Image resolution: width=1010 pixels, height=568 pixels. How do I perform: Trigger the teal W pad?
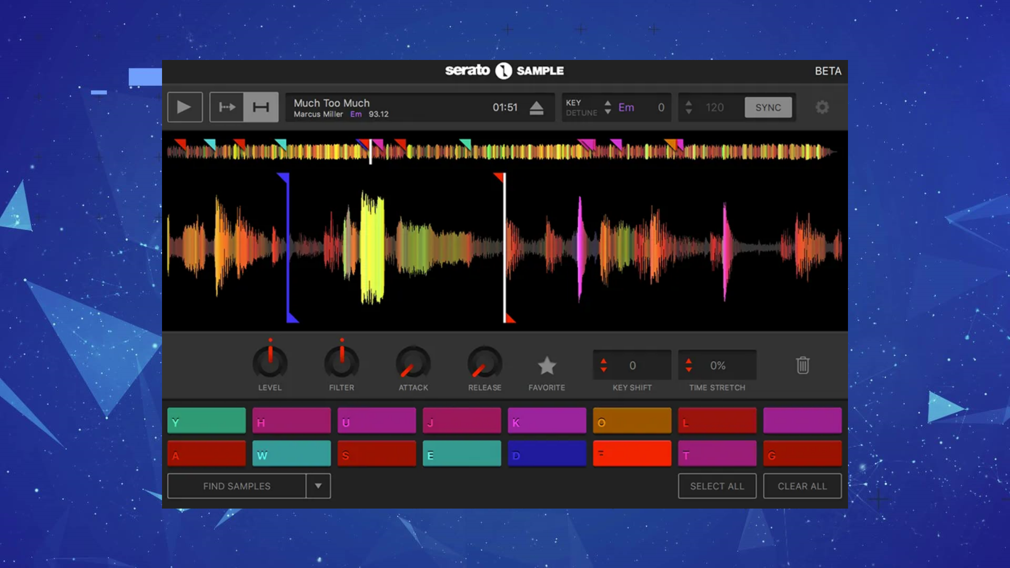tap(291, 453)
